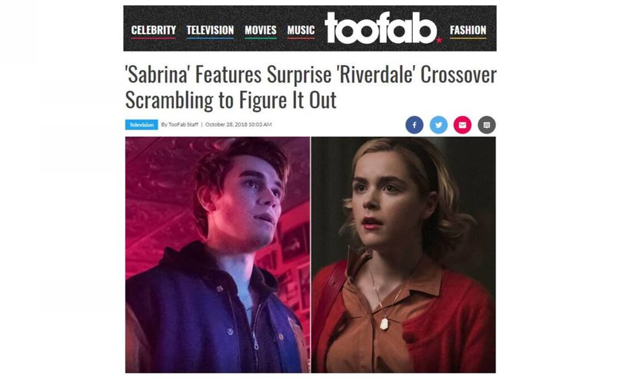Share article via Facebook icon

tap(414, 125)
